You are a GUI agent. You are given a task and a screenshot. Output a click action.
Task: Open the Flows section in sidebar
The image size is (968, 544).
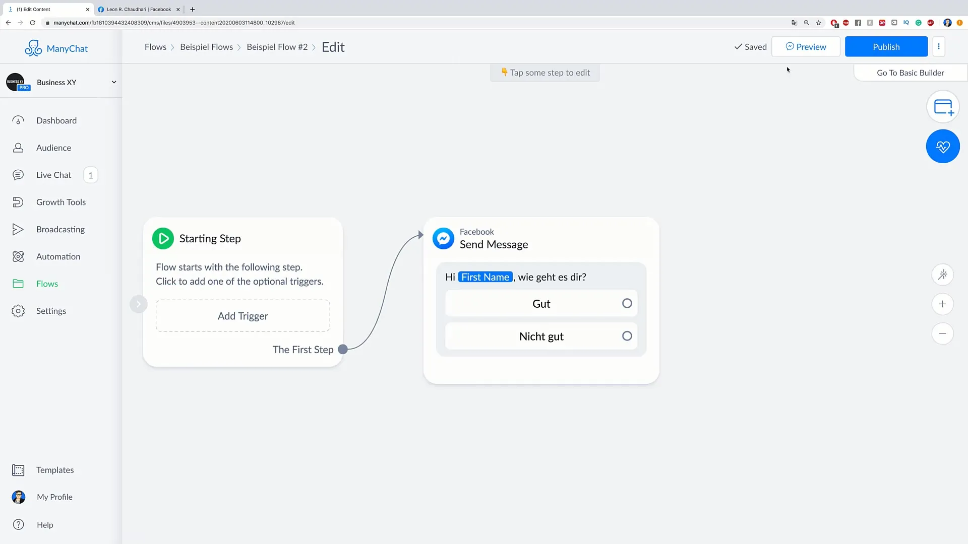point(47,283)
